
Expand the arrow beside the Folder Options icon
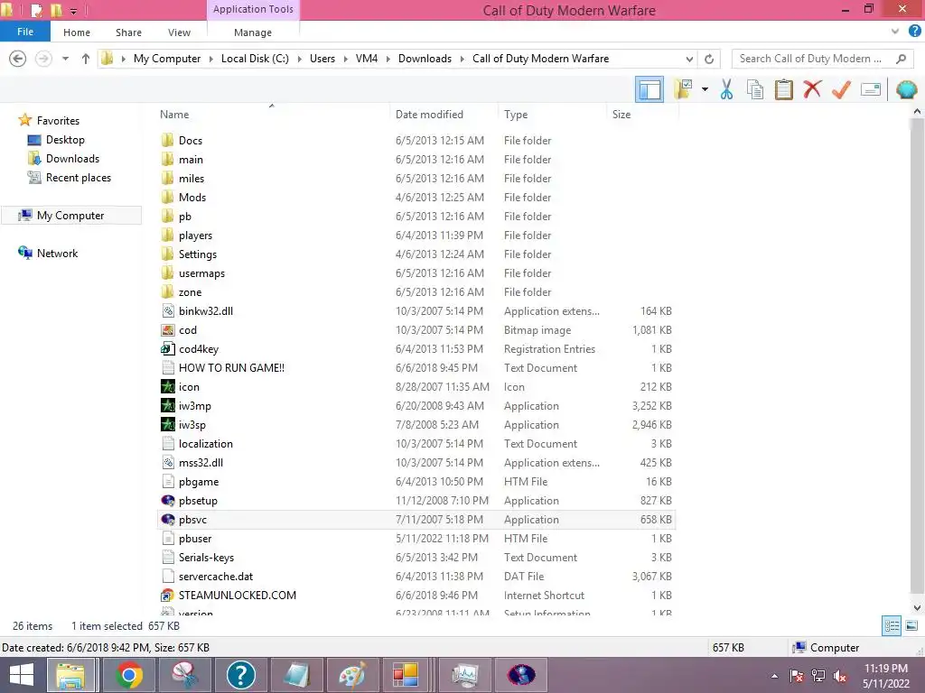[x=705, y=89]
